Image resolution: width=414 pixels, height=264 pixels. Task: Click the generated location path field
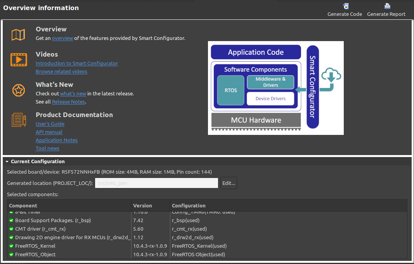point(156,183)
